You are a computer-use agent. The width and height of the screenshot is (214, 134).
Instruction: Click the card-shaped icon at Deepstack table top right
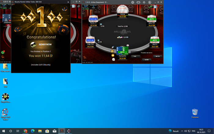coord(155,6)
